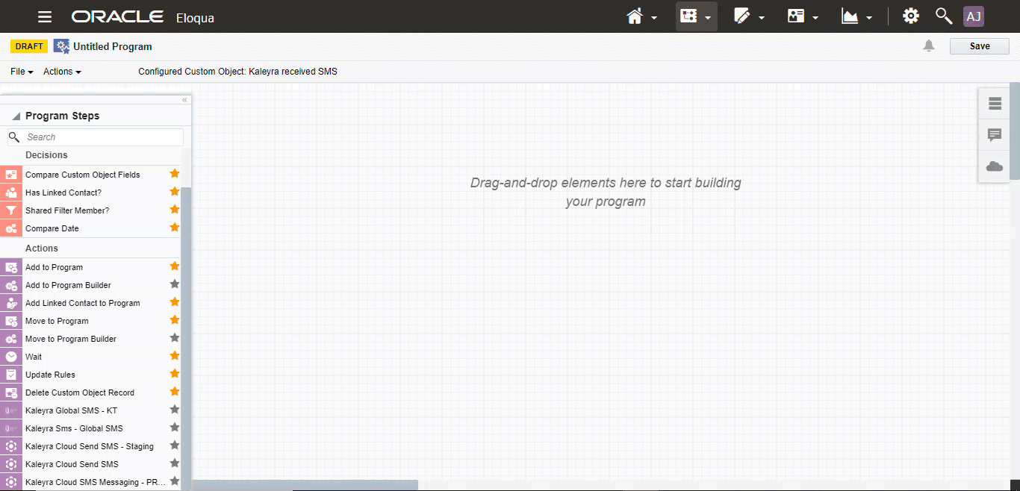Click the Oracle Eloqua logo

click(x=143, y=16)
